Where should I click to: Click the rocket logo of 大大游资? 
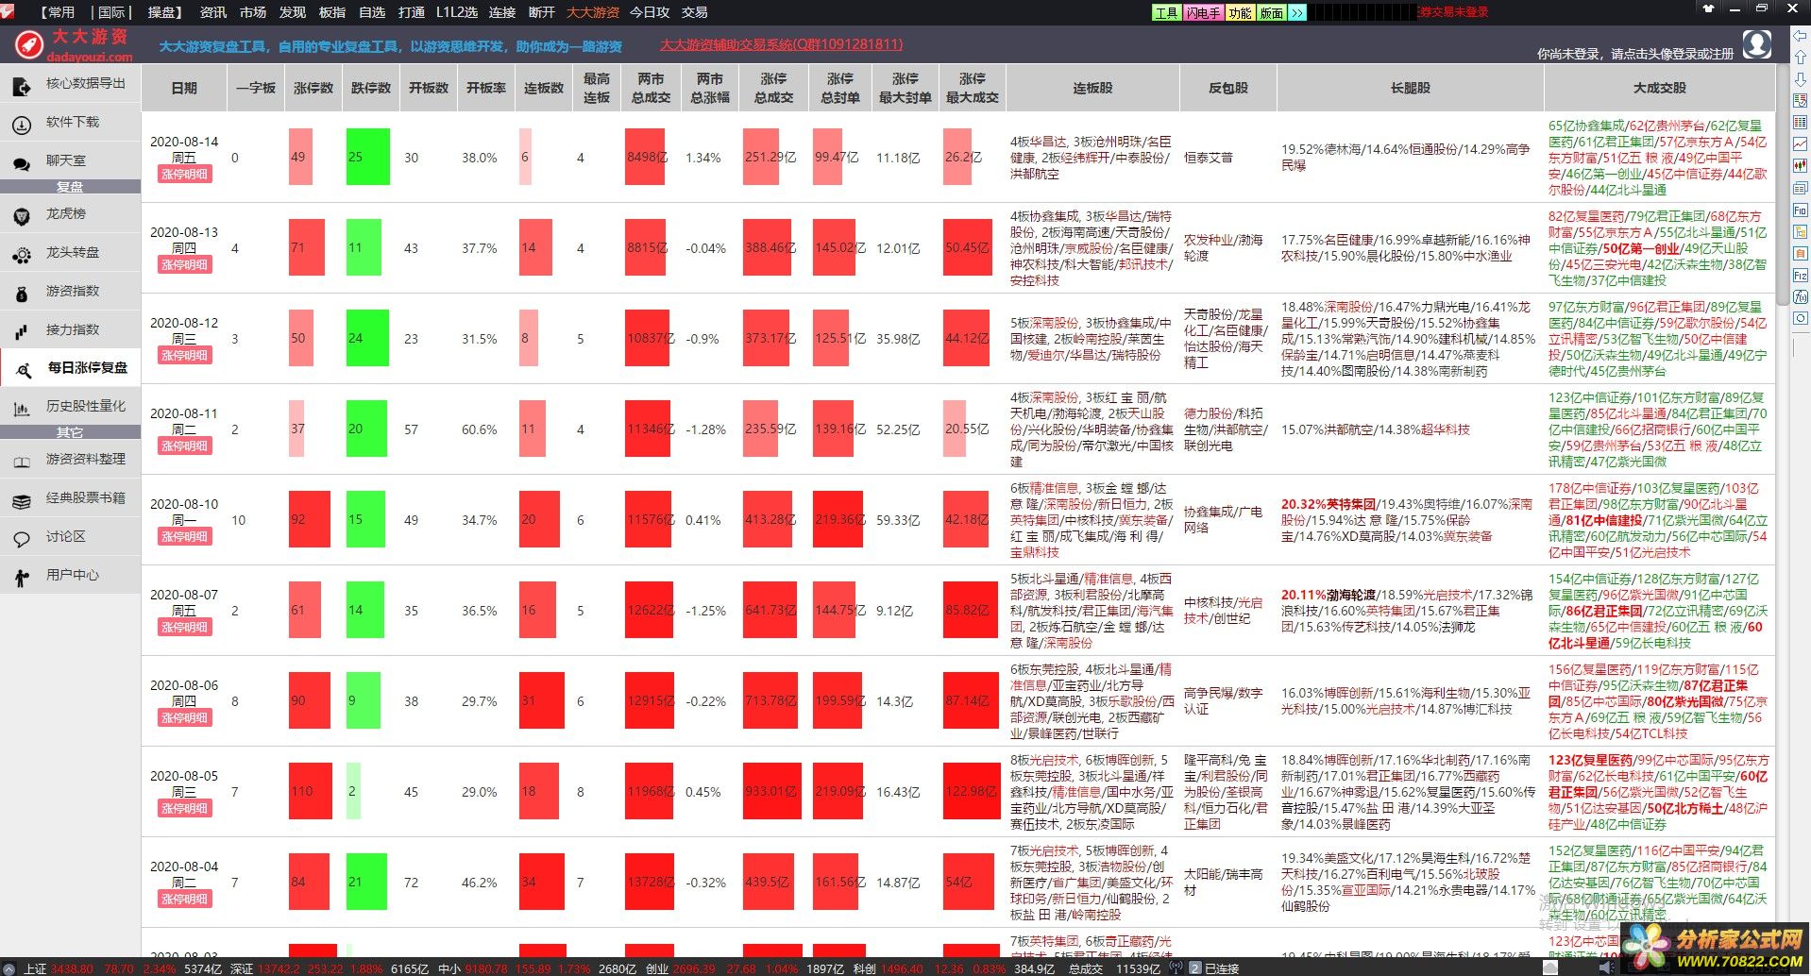point(28,43)
